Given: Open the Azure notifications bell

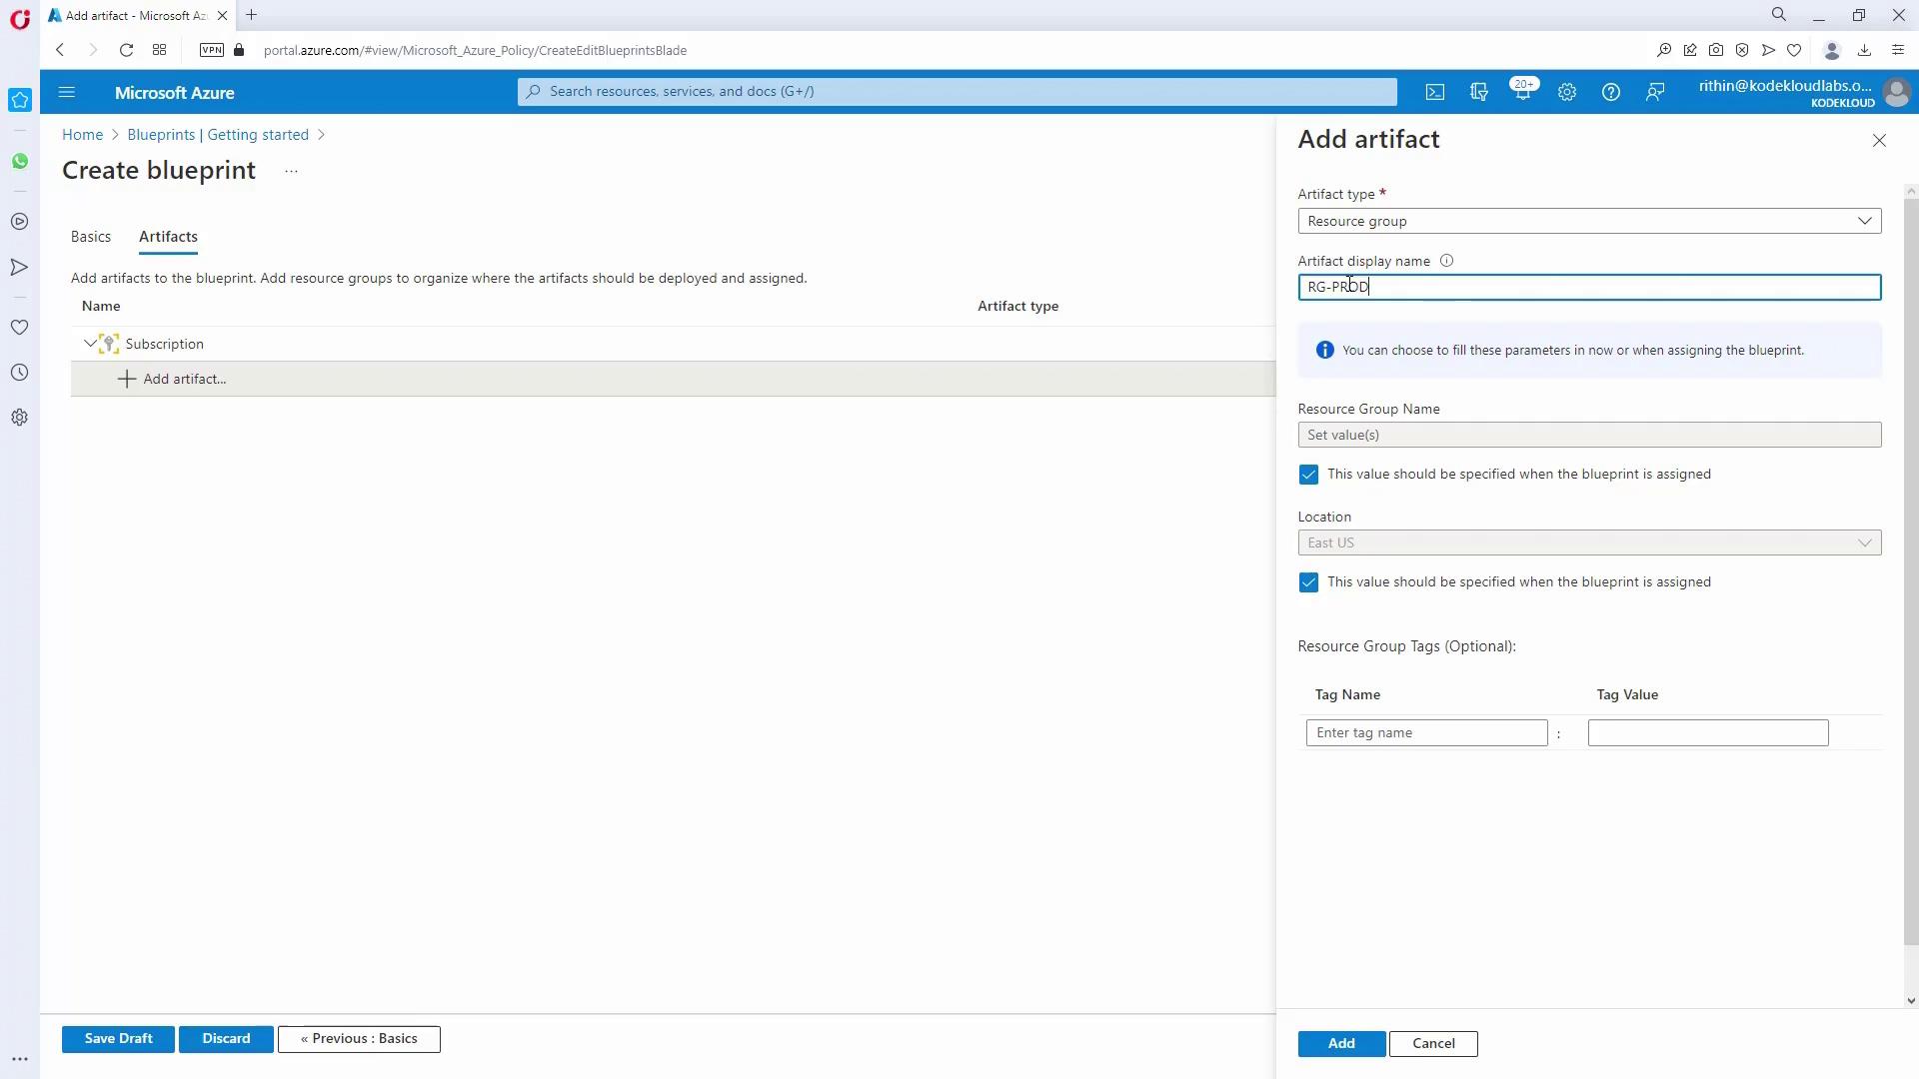Looking at the screenshot, I should (x=1522, y=92).
